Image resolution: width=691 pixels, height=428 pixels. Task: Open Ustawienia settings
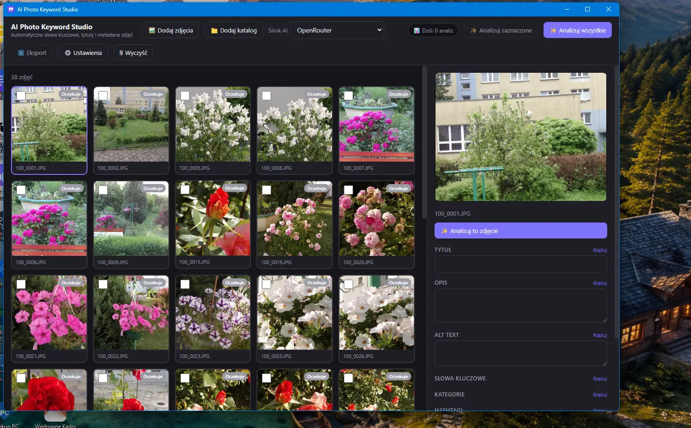click(x=83, y=53)
